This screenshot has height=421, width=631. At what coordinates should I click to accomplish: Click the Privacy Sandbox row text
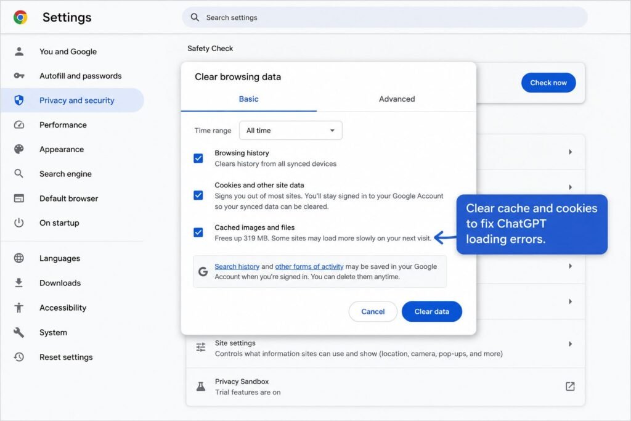coord(248,386)
